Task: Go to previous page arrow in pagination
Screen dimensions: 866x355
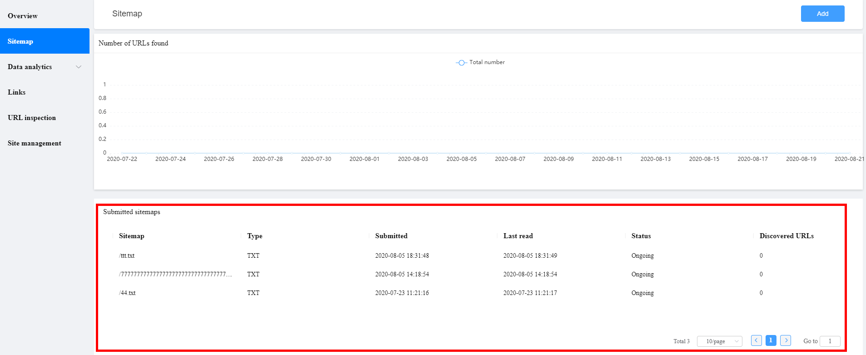Action: [757, 340]
